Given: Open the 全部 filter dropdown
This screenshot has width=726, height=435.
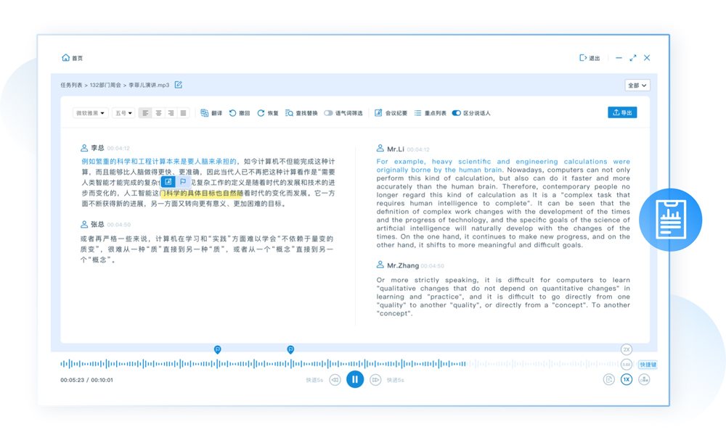Looking at the screenshot, I should tap(637, 86).
